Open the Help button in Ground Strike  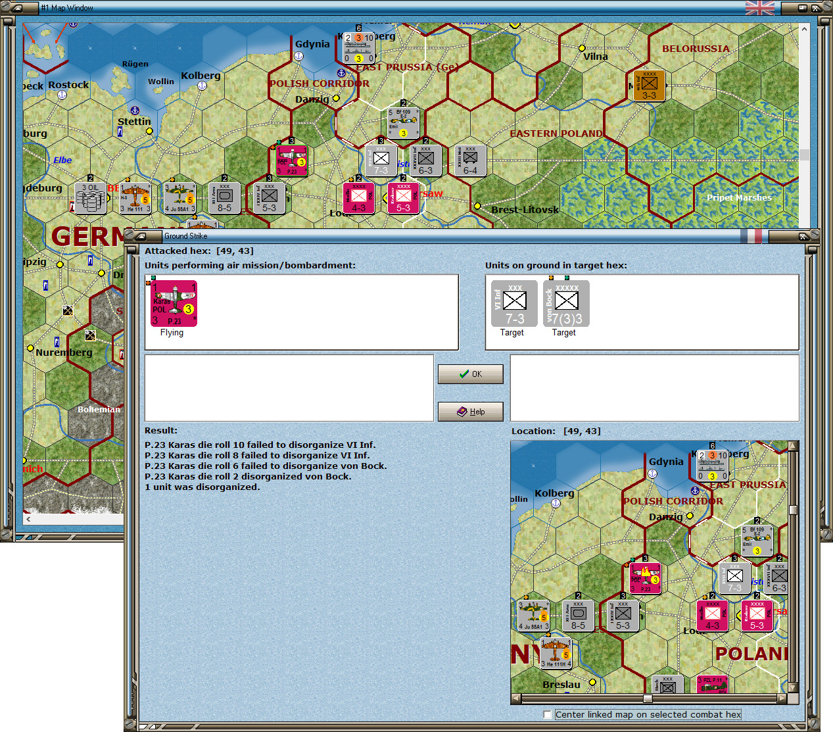[x=470, y=412]
